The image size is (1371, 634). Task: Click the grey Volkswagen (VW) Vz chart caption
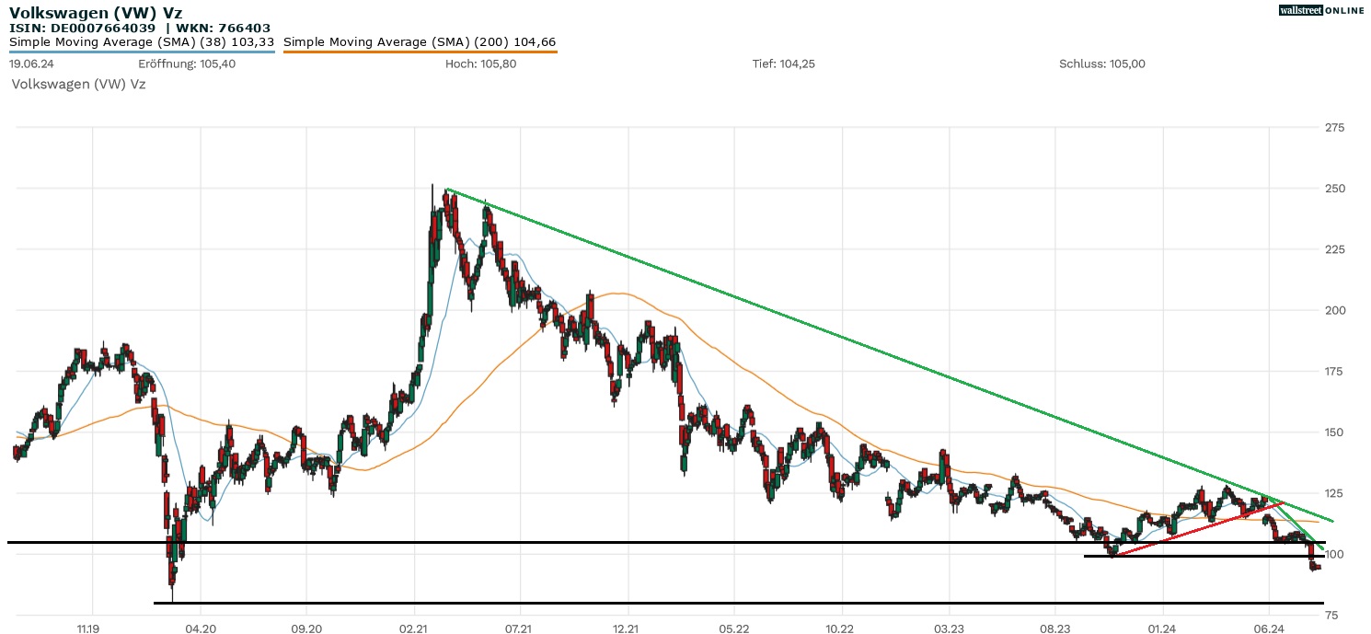pyautogui.click(x=78, y=84)
